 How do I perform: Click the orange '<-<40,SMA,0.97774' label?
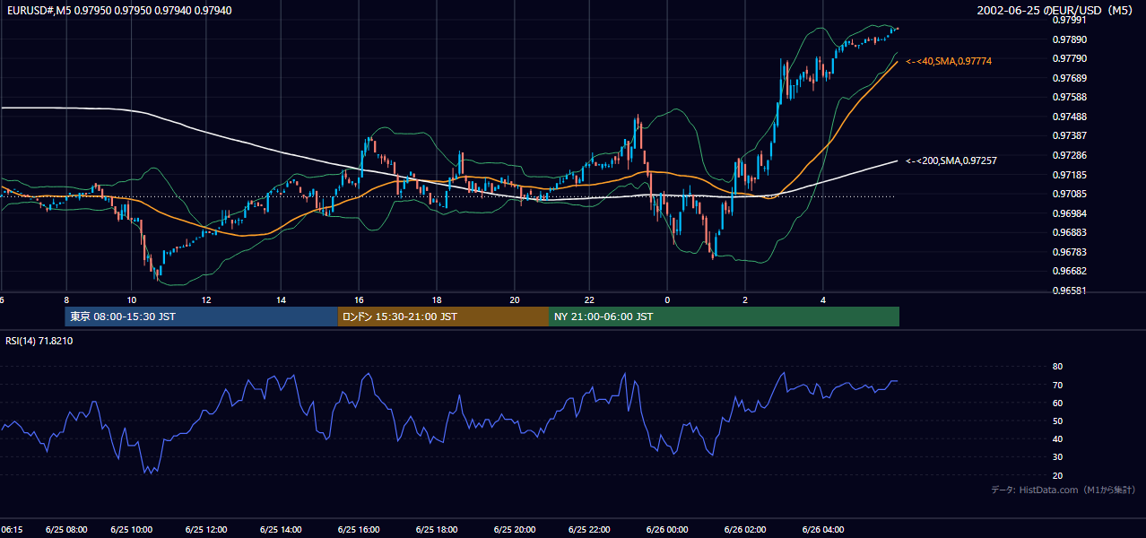click(949, 61)
